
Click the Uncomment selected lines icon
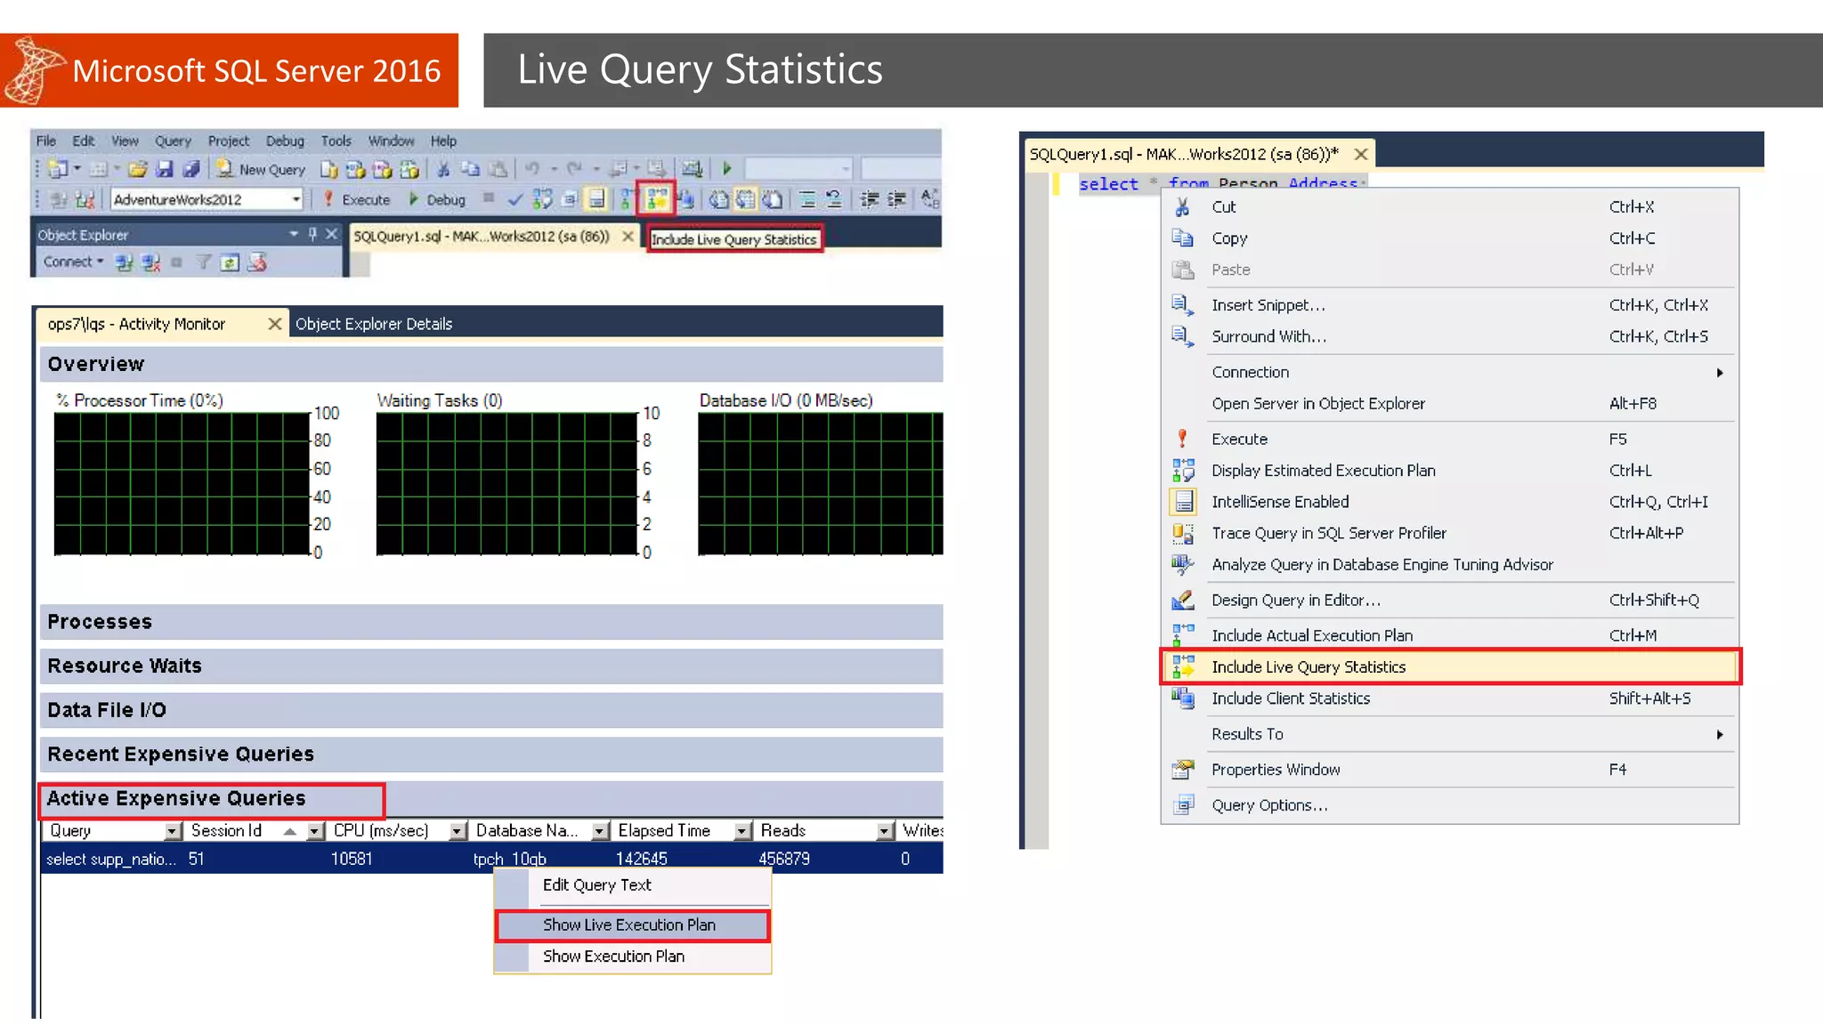(x=833, y=199)
